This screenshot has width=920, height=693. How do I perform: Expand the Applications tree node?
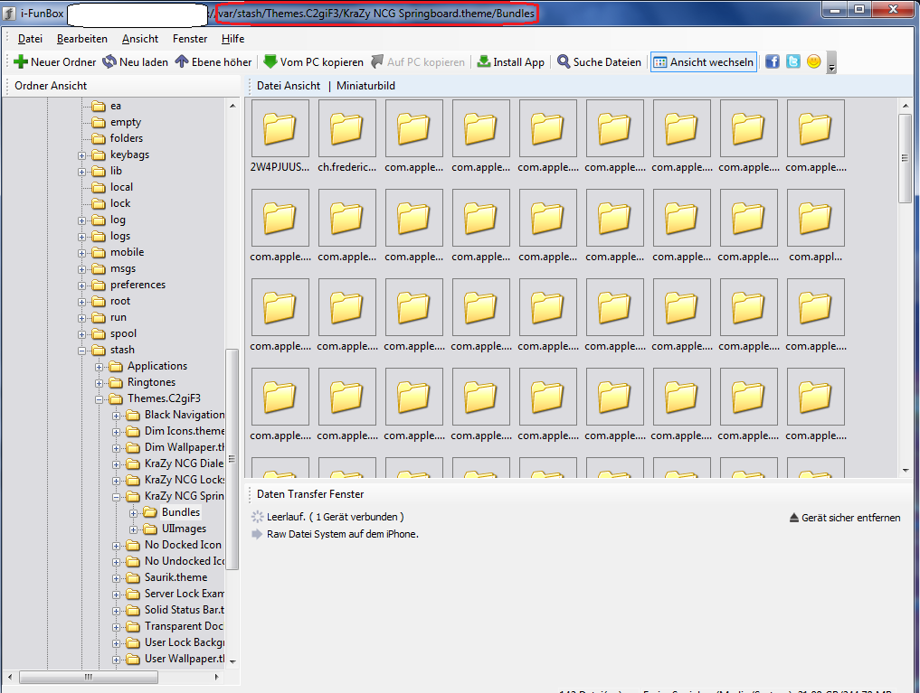(x=100, y=368)
